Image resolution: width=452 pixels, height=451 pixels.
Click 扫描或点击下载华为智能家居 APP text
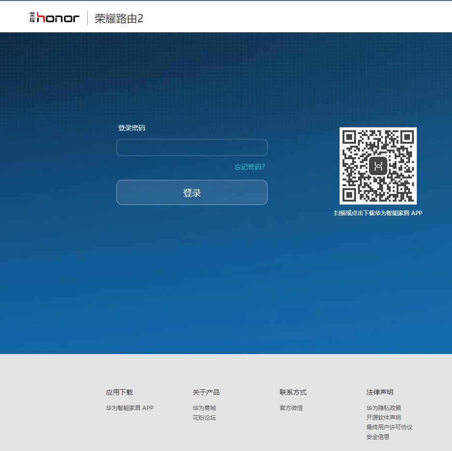click(378, 213)
